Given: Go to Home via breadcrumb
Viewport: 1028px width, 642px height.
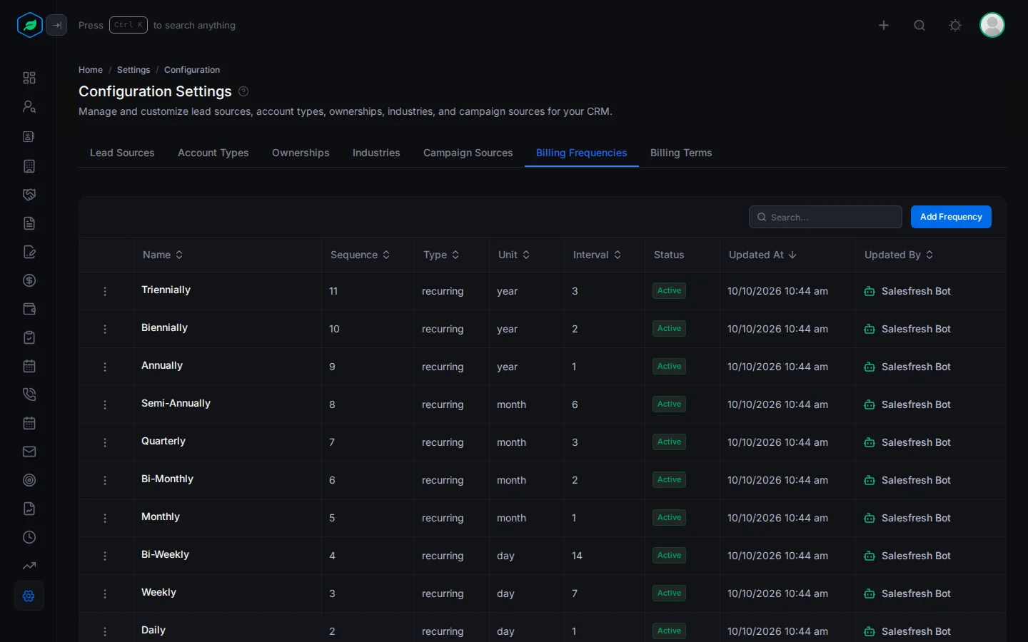Looking at the screenshot, I should 91,70.
